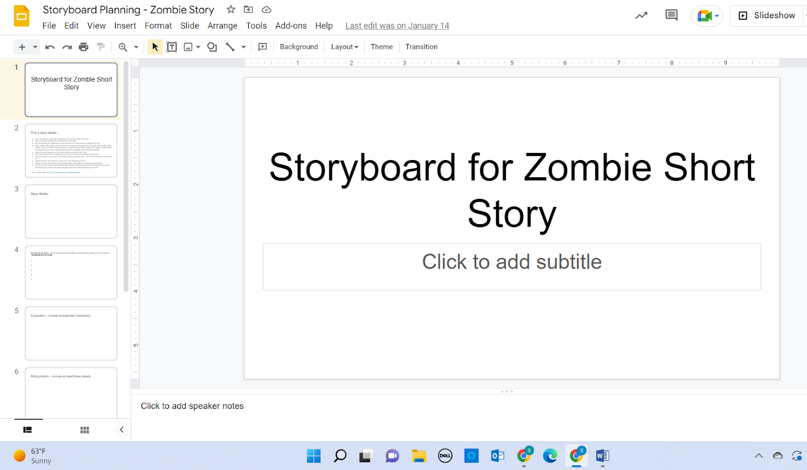Select slide 3 thumbnail Story Starter
Screen dimensions: 807x470
point(71,211)
